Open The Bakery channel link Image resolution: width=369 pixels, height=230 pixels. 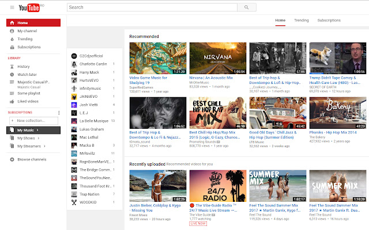(x=317, y=137)
